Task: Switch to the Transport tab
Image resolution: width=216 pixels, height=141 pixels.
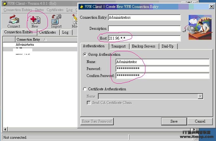Action: [x=118, y=46]
